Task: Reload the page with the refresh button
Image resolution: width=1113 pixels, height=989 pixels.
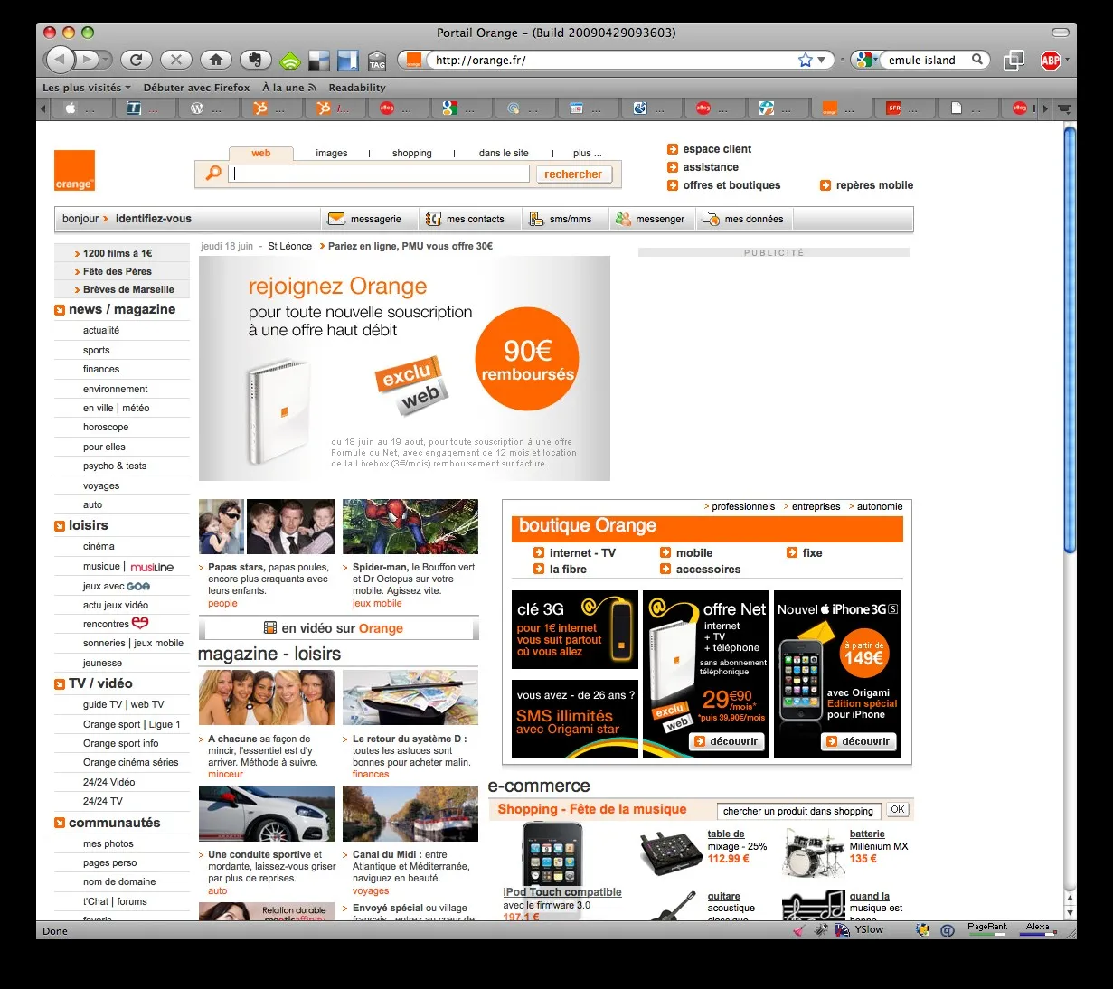Action: coord(136,60)
